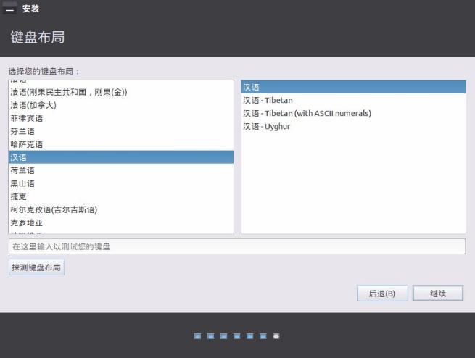475x358 pixels.
Task: Pick the 汉语 - Uyghur variant
Action: pyautogui.click(x=266, y=126)
